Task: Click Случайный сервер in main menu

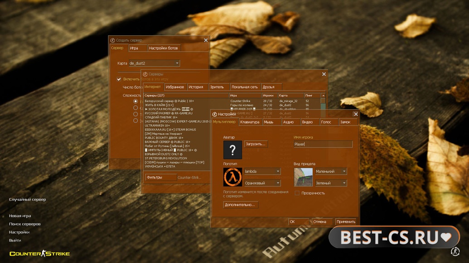Action: click(28, 199)
